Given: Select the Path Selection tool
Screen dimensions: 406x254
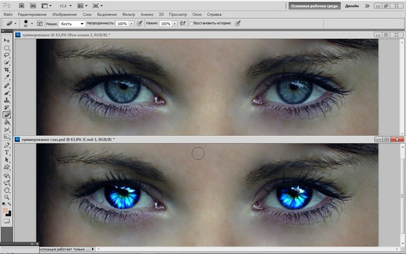Looking at the screenshot, I should pyautogui.click(x=7, y=160).
